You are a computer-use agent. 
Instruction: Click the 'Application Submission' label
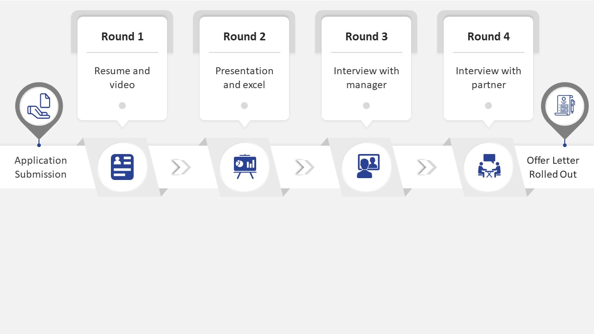[41, 167]
